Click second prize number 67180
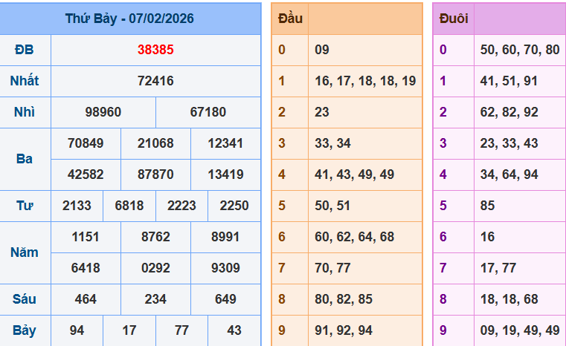 (x=208, y=112)
